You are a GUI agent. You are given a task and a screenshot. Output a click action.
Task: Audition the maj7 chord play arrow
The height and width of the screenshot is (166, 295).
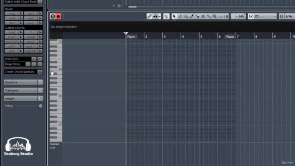point(21,32)
